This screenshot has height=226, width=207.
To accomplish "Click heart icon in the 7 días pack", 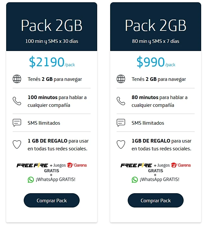I will click(121, 144).
